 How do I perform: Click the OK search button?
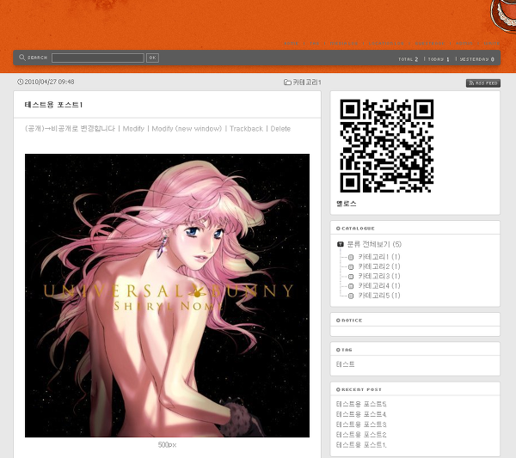click(x=152, y=58)
